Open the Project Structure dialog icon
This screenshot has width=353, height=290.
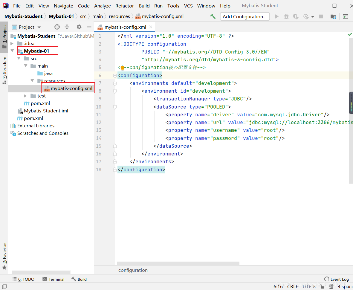coord(333,17)
